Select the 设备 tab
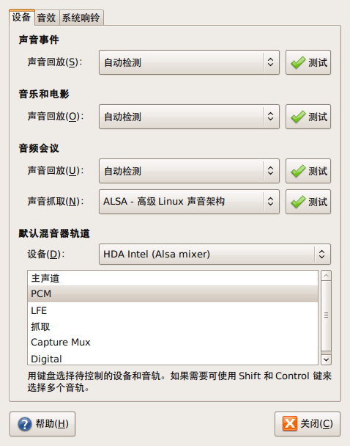Image resolution: width=350 pixels, height=446 pixels. (x=21, y=17)
